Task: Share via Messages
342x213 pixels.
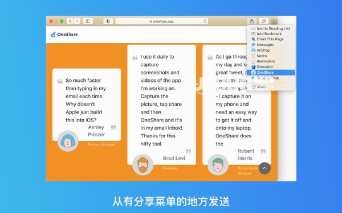Action: pos(271,44)
